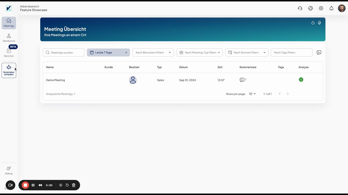Click the recording timer 0:00
Screen dimensions: 348x195
(49, 185)
